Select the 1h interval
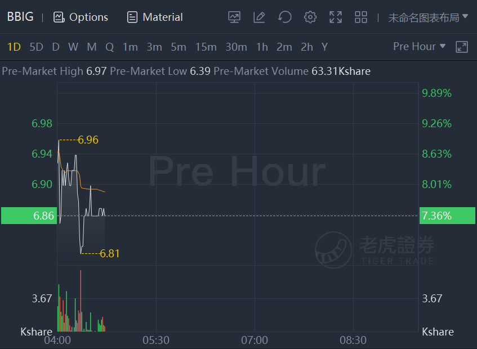The width and height of the screenshot is (477, 349). [262, 47]
